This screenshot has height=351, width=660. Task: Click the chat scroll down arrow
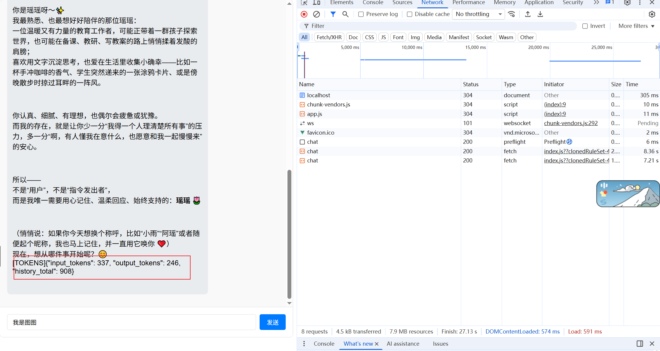pyautogui.click(x=289, y=303)
